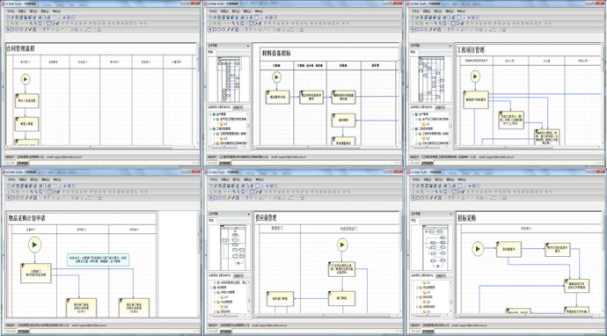
Task: Select the pointer tool in 供应商管理 window
Action: tap(211, 198)
